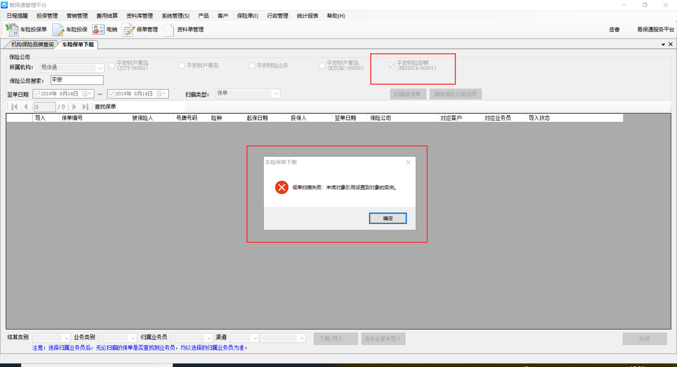This screenshot has height=367, width=677.
Task: Click the 关闭 button
Action: tap(644, 339)
